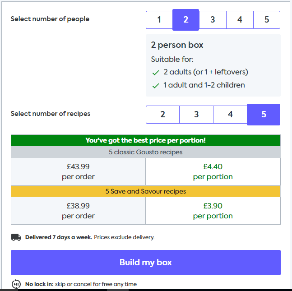Click the £43.99 per order price cell
Image resolution: width=292 pixels, height=291 pixels.
[x=78, y=171]
